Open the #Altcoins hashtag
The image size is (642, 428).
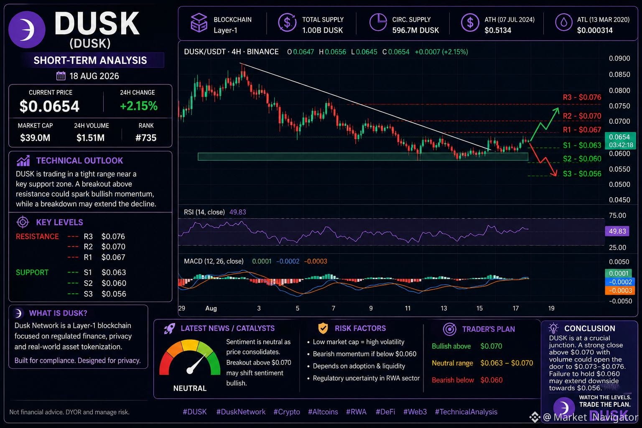[x=323, y=412]
